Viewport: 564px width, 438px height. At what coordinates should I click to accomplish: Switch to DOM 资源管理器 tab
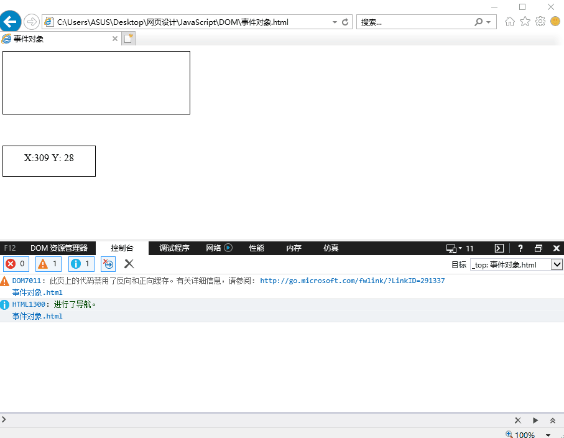click(x=59, y=248)
